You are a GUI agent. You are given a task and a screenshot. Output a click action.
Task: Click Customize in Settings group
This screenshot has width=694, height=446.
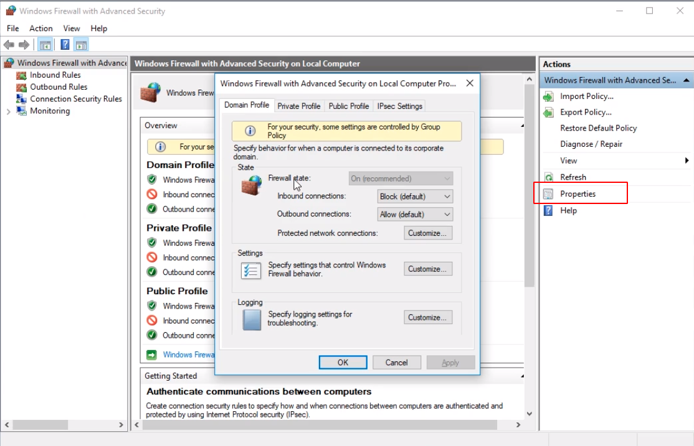428,269
